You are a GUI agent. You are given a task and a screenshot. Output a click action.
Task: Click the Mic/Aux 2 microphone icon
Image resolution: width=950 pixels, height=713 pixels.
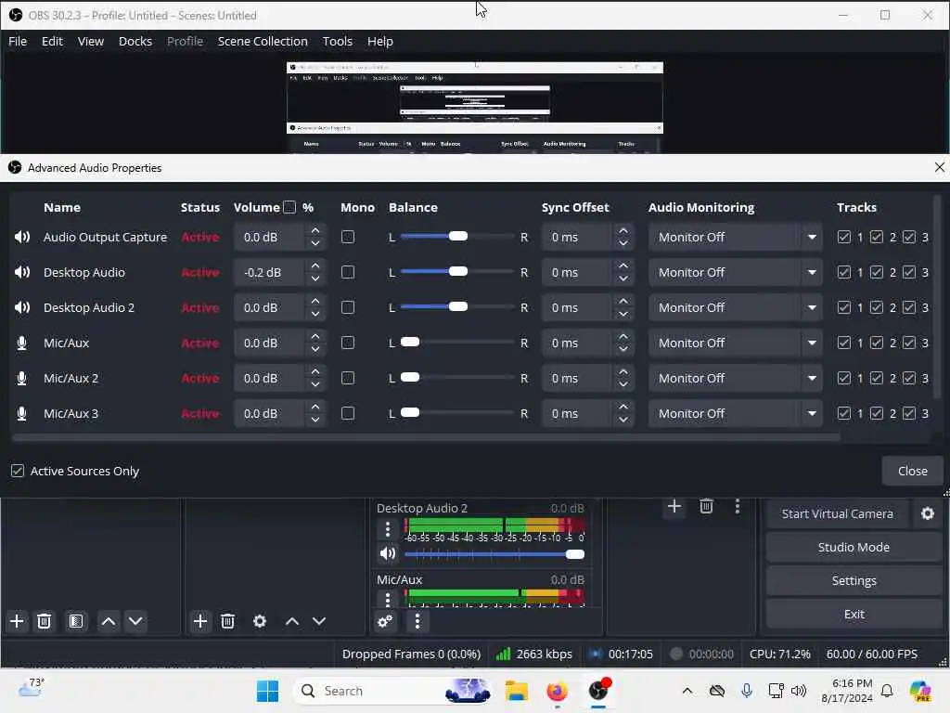[x=22, y=379]
